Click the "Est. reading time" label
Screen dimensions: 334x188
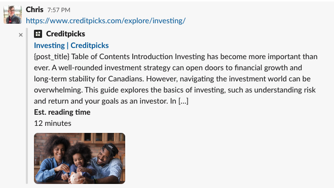click(62, 112)
